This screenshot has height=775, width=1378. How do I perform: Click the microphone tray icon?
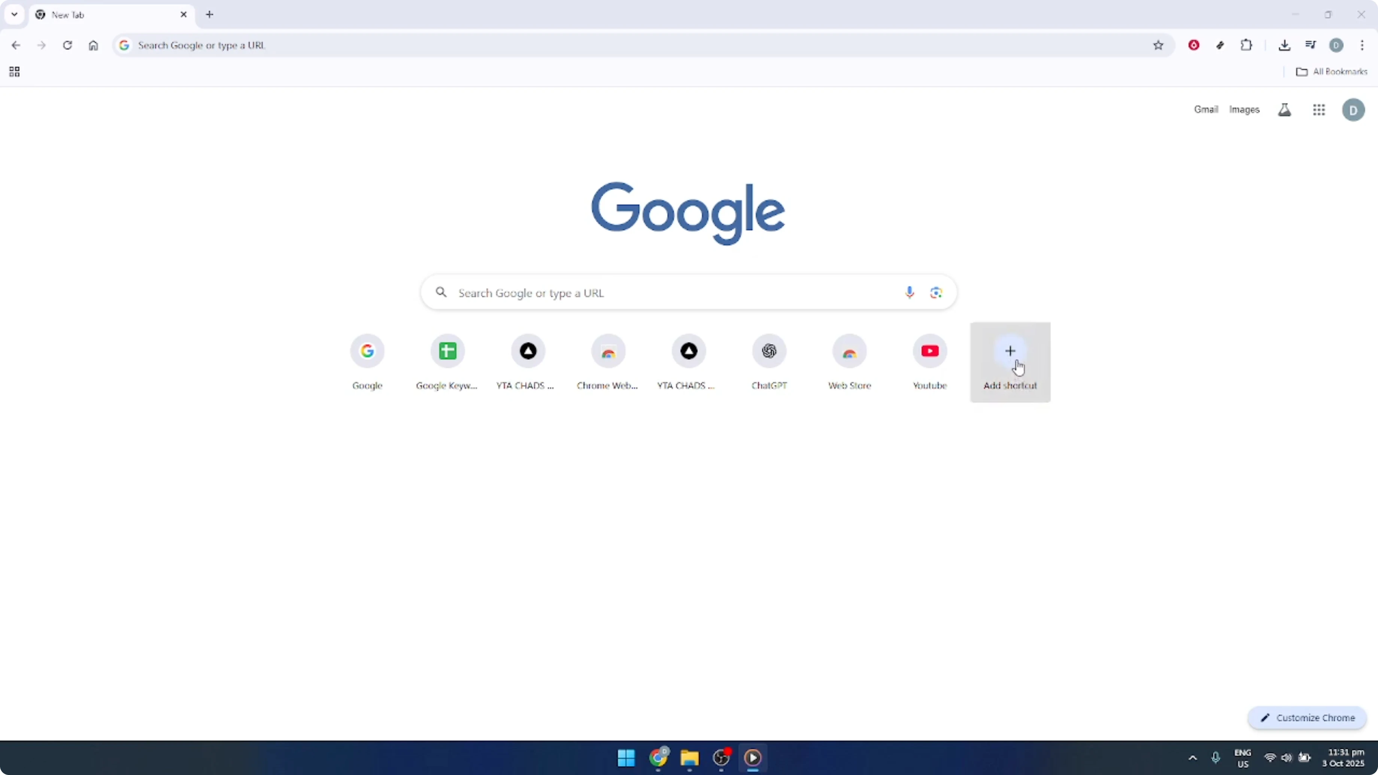pos(1215,758)
